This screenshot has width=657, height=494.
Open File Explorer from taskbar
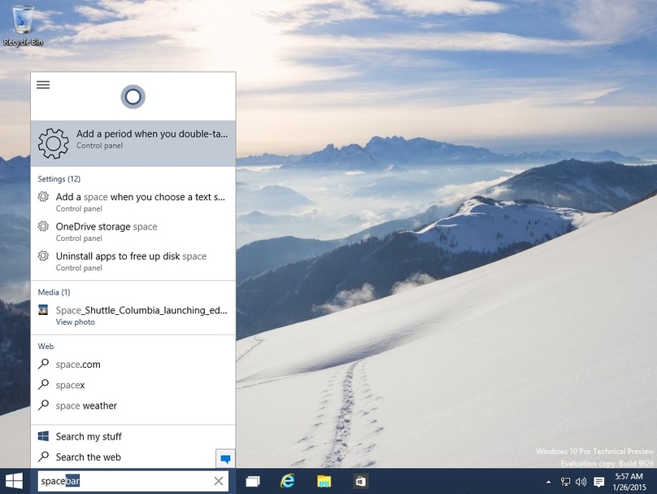[324, 482]
